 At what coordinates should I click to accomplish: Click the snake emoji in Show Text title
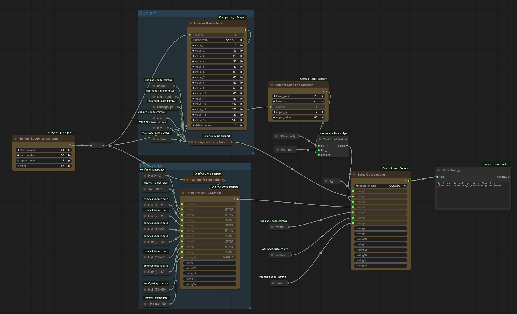[x=459, y=170]
